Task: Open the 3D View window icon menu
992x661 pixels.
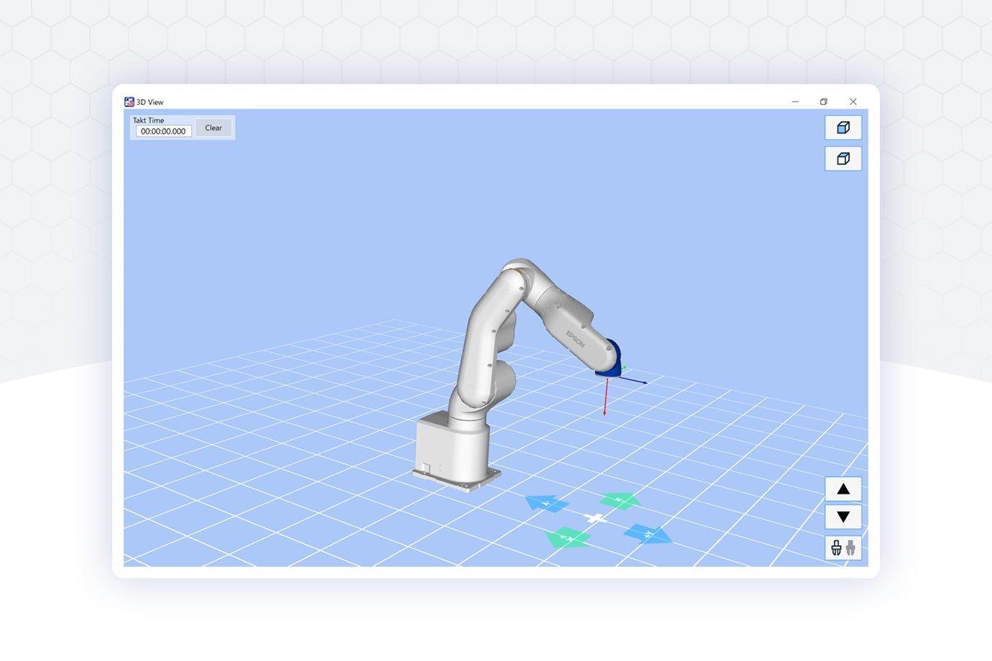Action: (129, 102)
